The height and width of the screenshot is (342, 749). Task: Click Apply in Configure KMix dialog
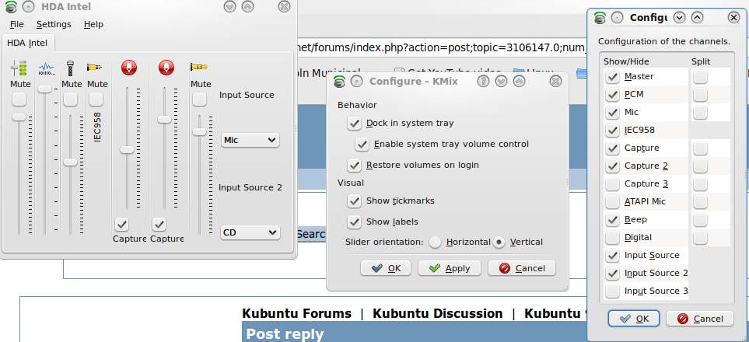(x=449, y=268)
